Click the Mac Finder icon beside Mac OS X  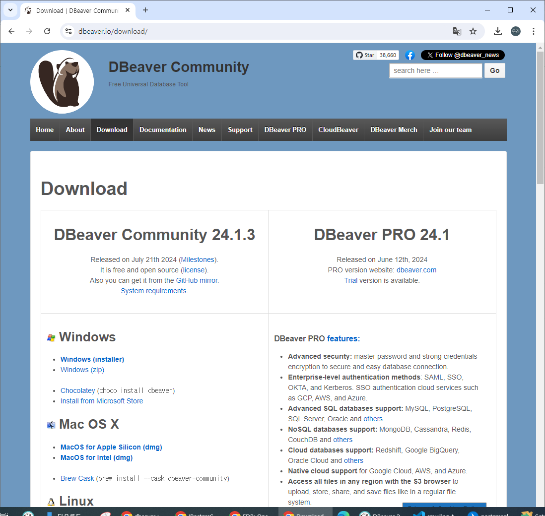coord(51,425)
